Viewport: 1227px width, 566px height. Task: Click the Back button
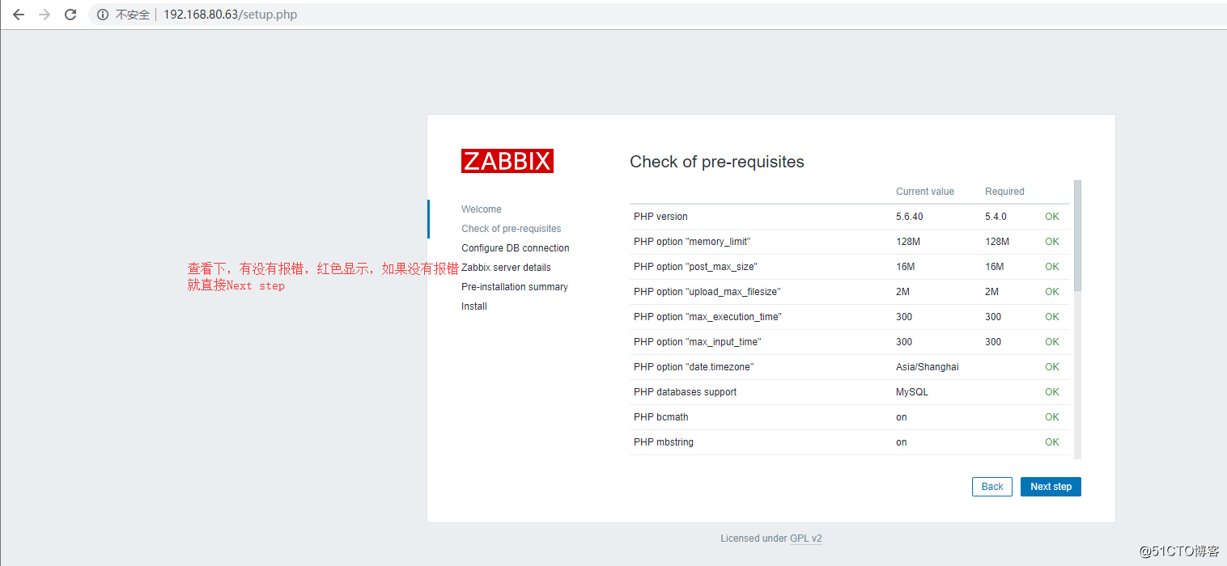[x=992, y=487]
